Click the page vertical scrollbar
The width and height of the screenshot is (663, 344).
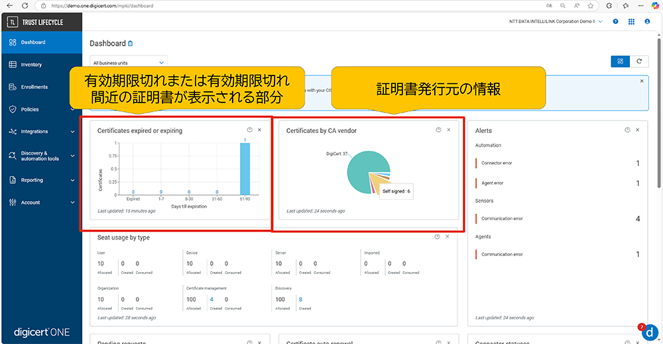(659, 113)
